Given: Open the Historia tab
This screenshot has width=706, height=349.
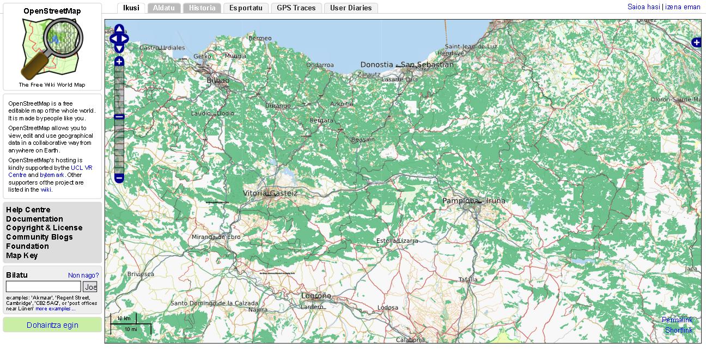Looking at the screenshot, I should 202,8.
